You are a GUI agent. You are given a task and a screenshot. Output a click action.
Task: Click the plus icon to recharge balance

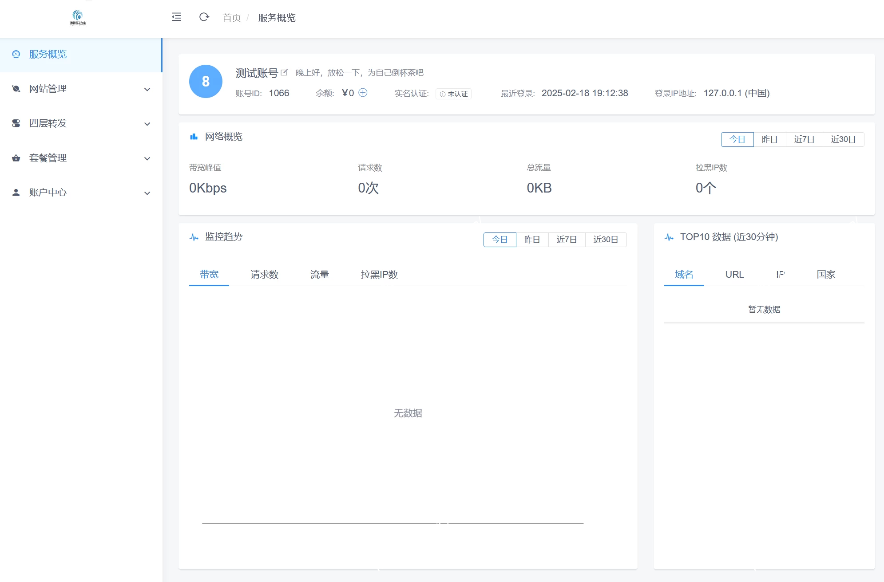[363, 93]
